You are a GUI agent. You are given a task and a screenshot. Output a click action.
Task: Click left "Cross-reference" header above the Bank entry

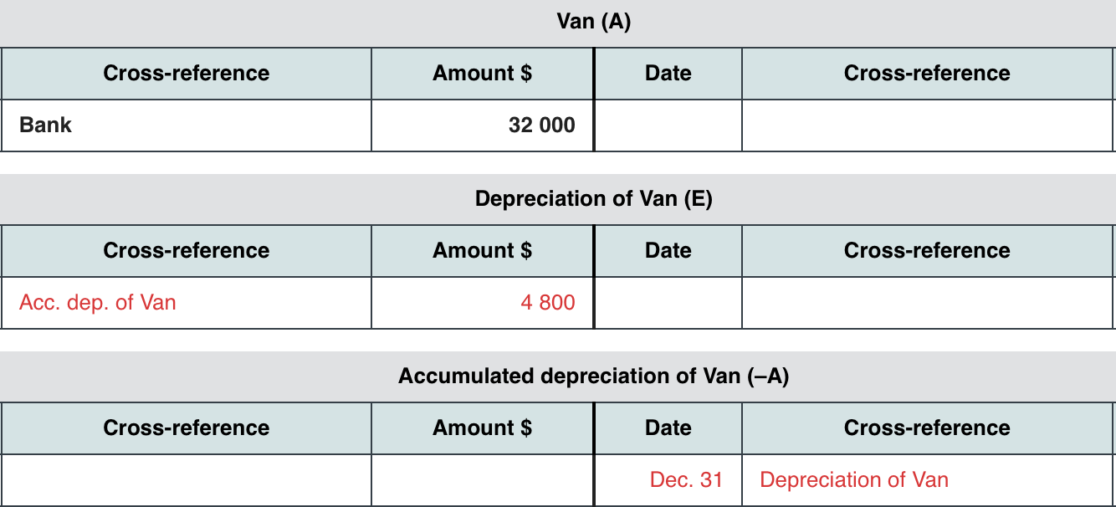tap(186, 74)
